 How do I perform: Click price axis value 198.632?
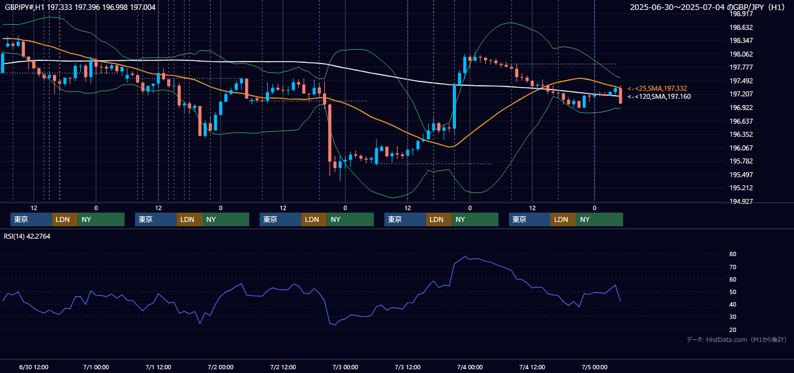(741, 27)
